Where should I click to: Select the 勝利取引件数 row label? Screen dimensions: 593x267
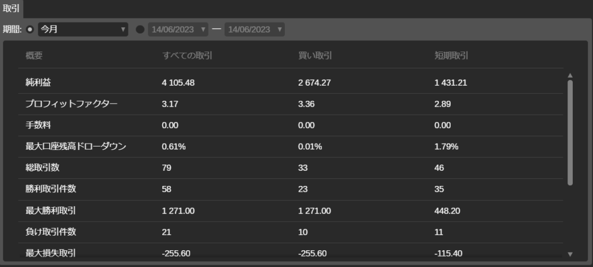50,189
